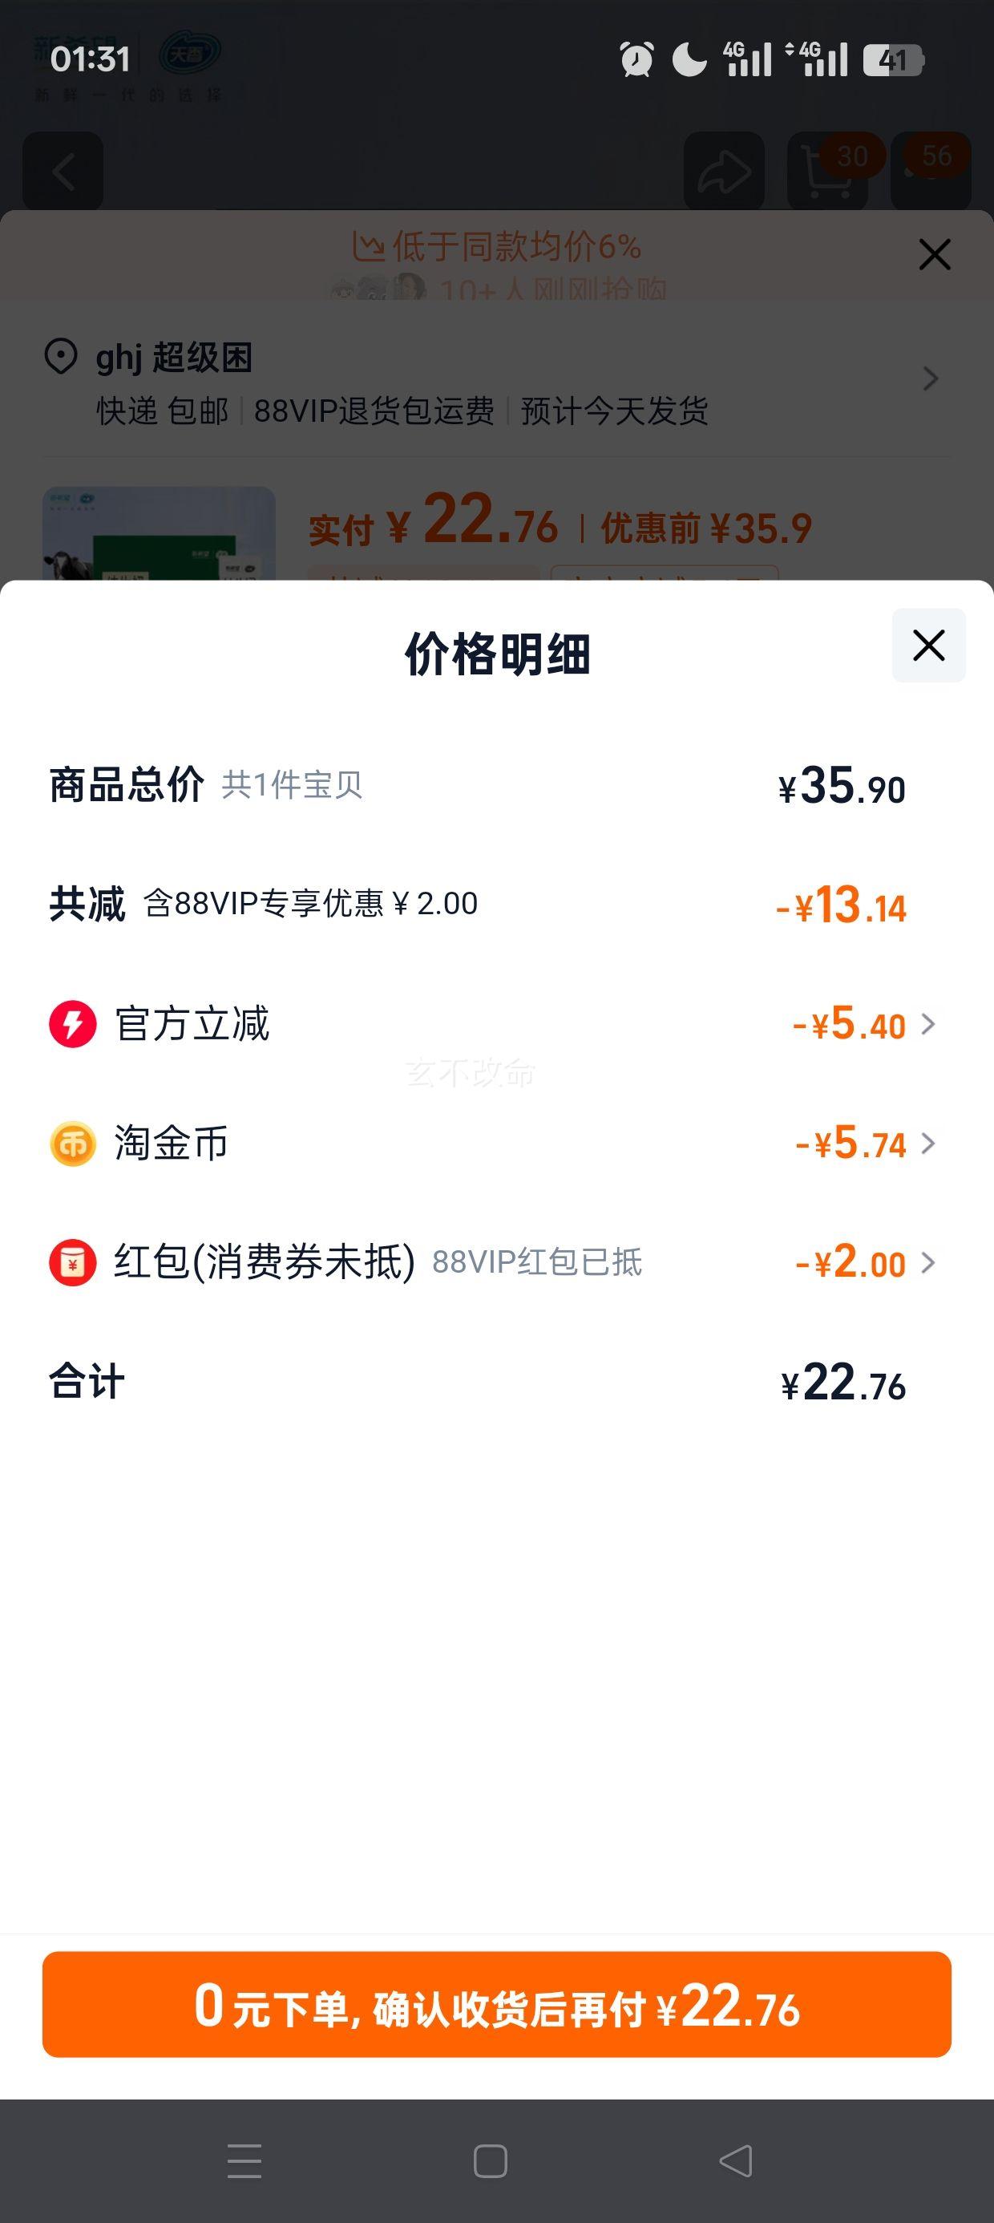Open messages icon with badge 56
994x2223 pixels.
tap(931, 172)
